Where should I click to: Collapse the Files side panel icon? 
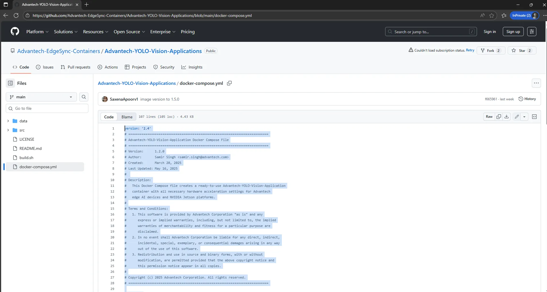[10, 83]
